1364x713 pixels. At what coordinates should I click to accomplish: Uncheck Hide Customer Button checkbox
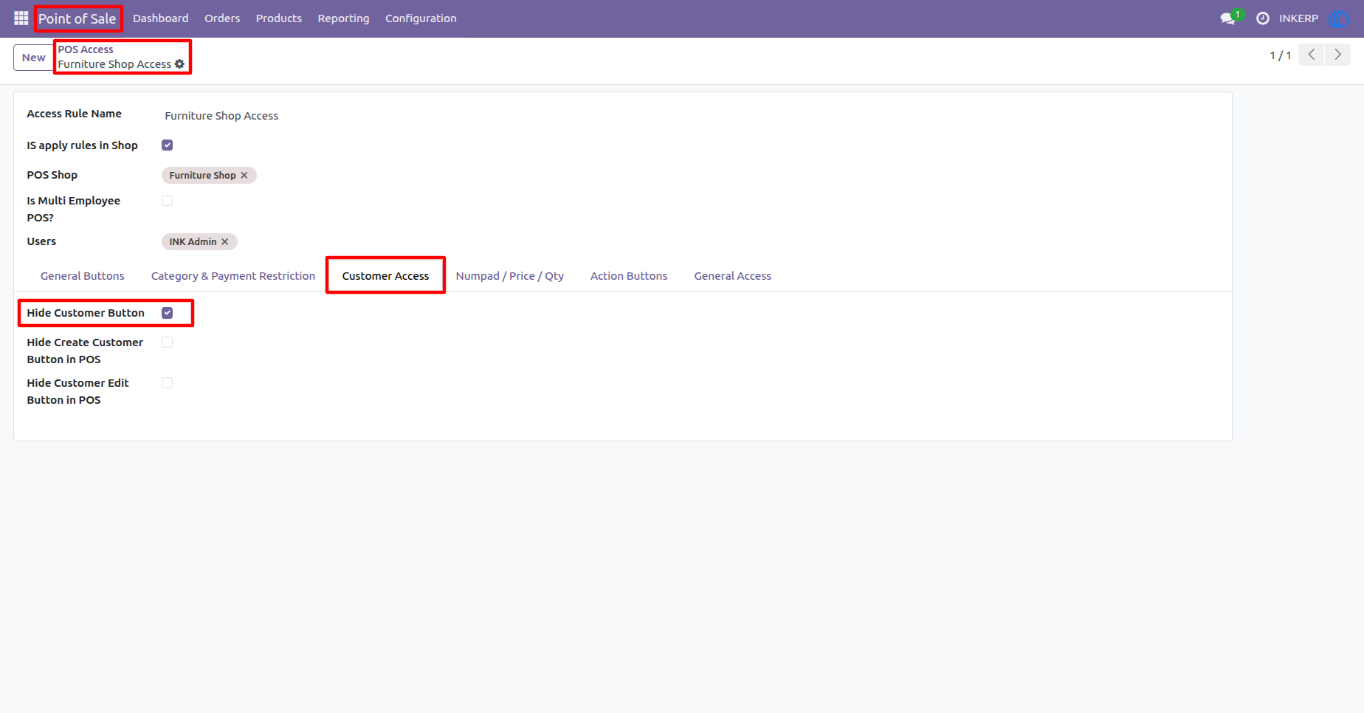[x=168, y=313]
